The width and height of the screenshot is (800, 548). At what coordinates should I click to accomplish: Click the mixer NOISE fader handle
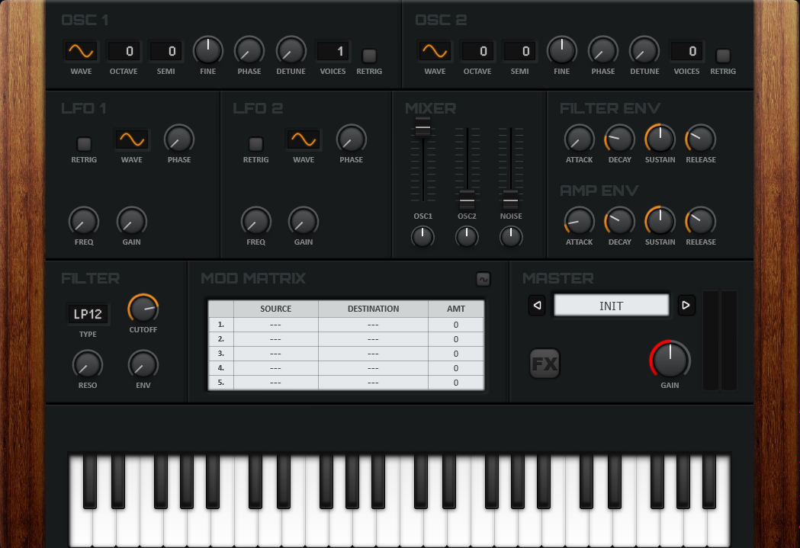pos(511,200)
